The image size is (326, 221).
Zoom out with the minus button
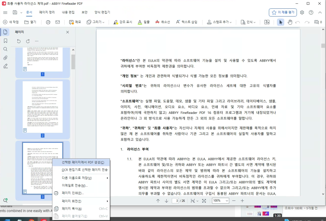tap(234, 201)
